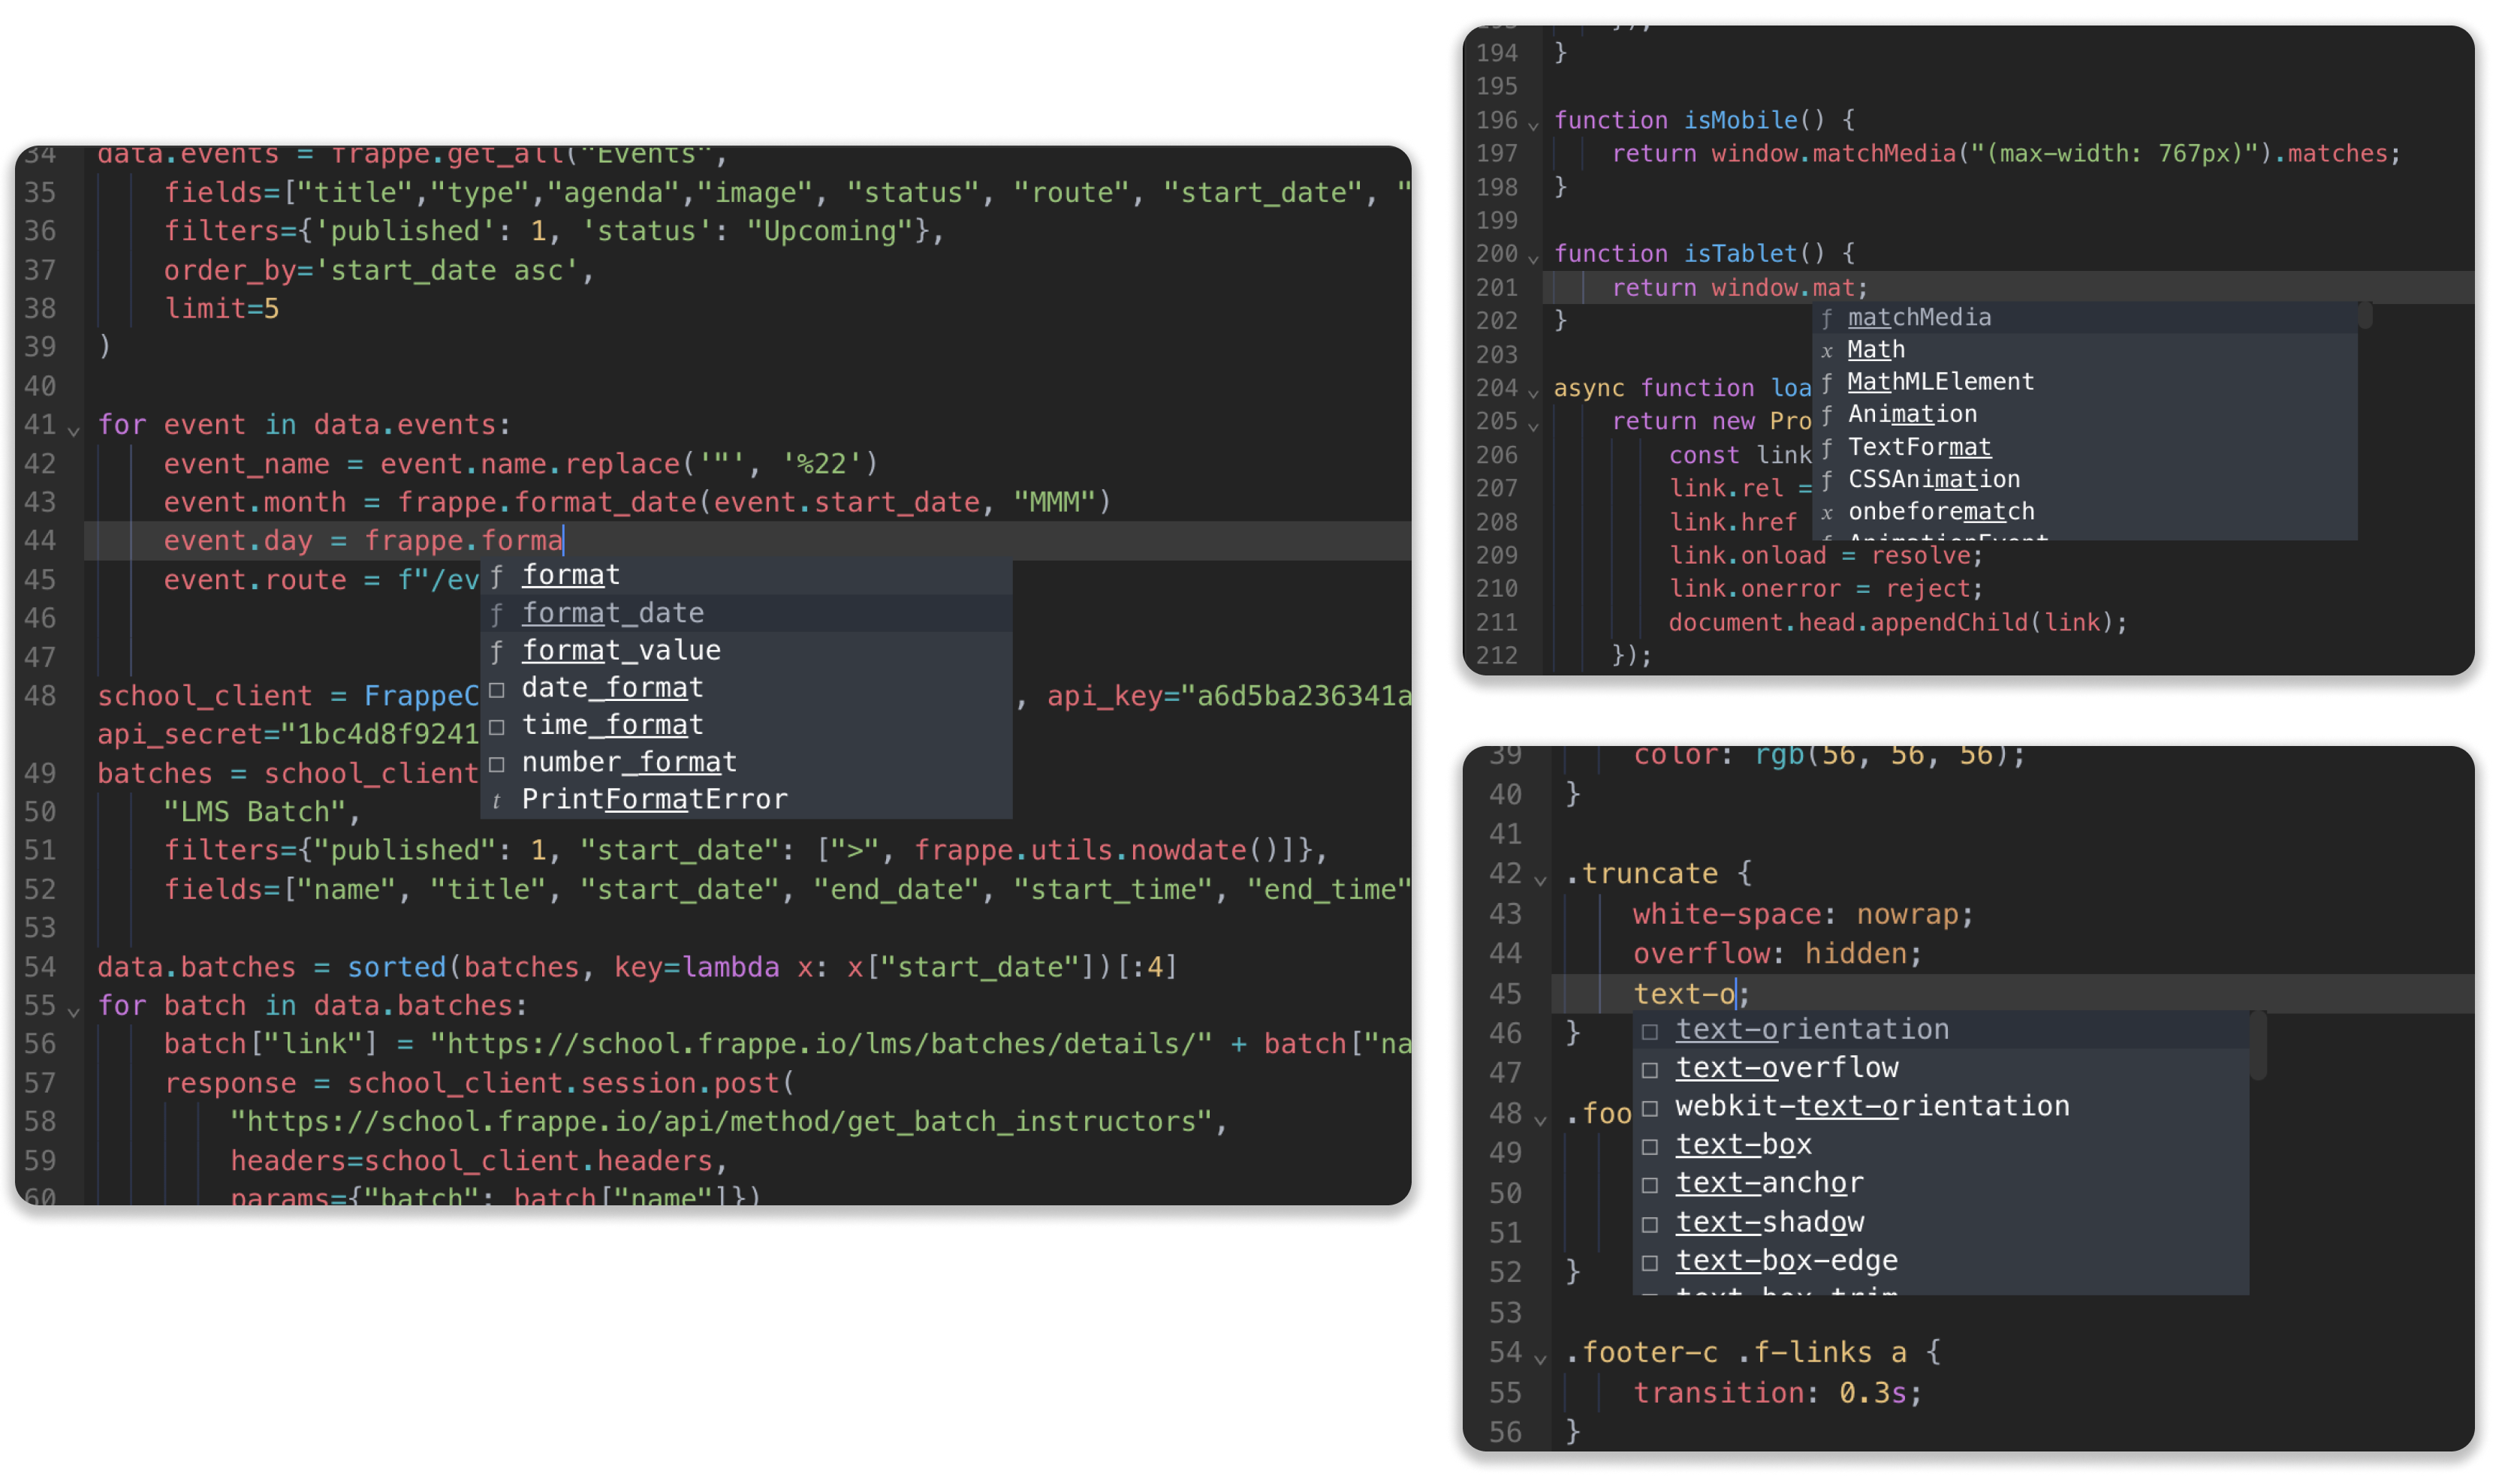Click property icon beside text-shadow suggestion
This screenshot has height=1477, width=2520.
click(1650, 1223)
